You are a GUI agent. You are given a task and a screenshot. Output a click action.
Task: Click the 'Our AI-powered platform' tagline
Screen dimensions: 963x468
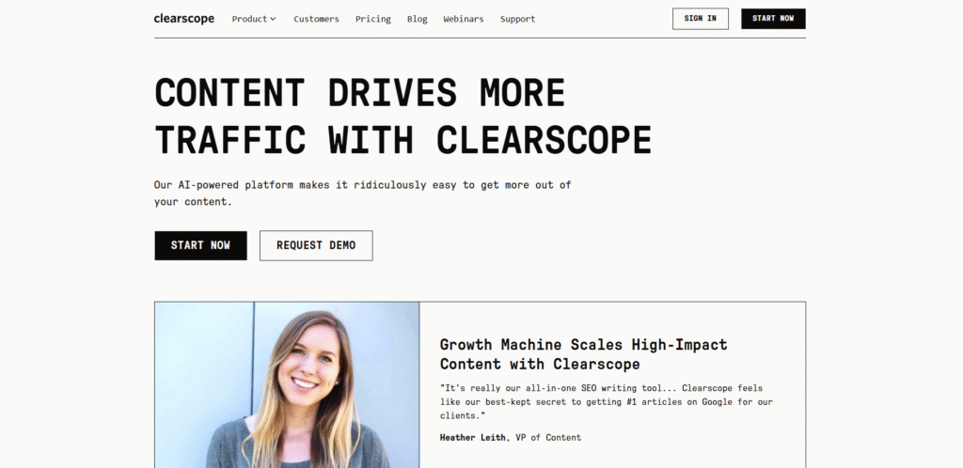point(362,194)
